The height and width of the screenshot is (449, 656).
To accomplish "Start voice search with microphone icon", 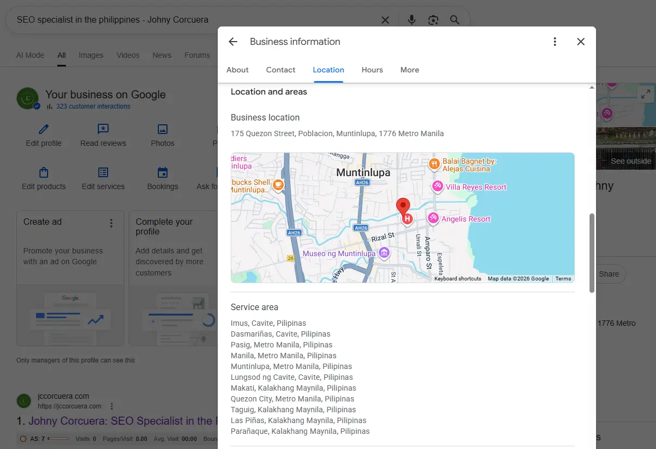I will point(412,20).
